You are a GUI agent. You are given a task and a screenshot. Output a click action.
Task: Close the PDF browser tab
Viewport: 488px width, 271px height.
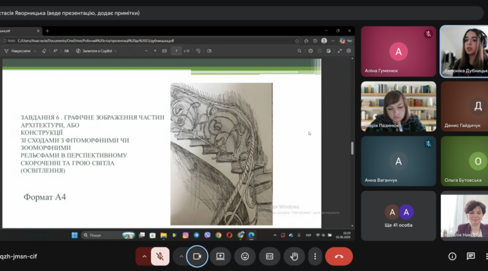38,31
